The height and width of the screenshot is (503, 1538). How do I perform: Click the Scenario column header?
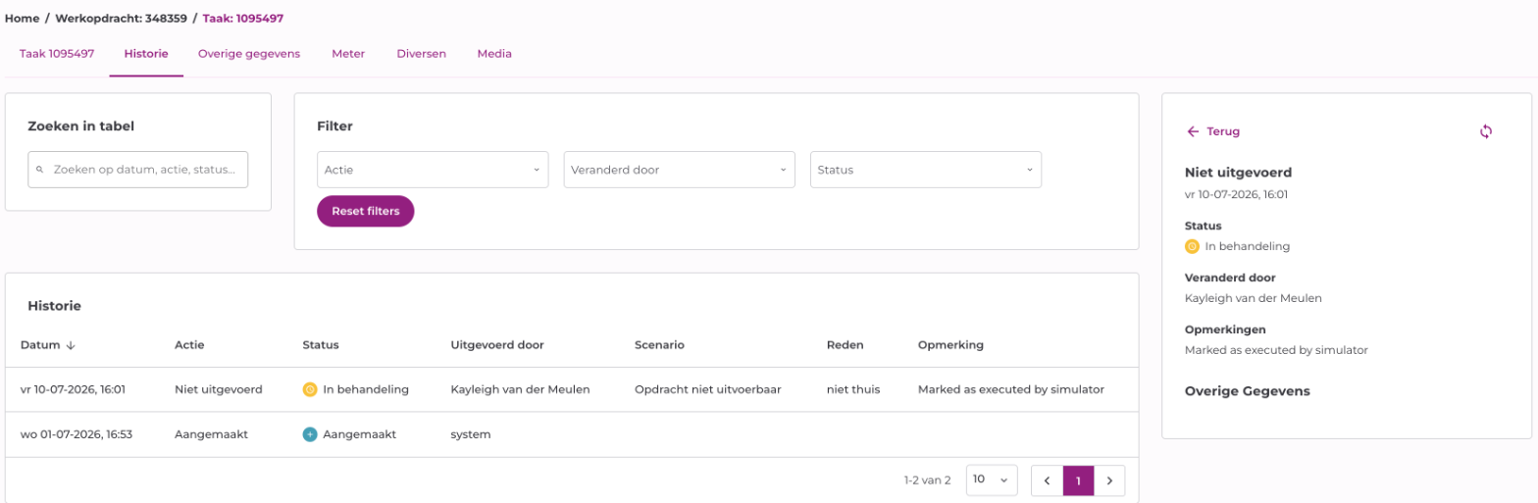659,345
